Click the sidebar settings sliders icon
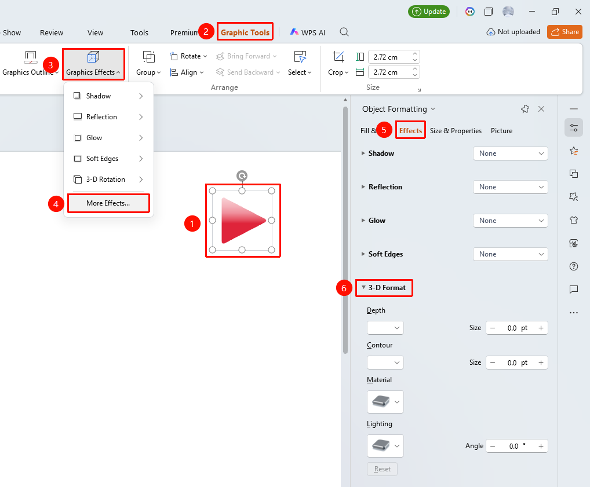Image resolution: width=590 pixels, height=487 pixels. click(x=573, y=127)
